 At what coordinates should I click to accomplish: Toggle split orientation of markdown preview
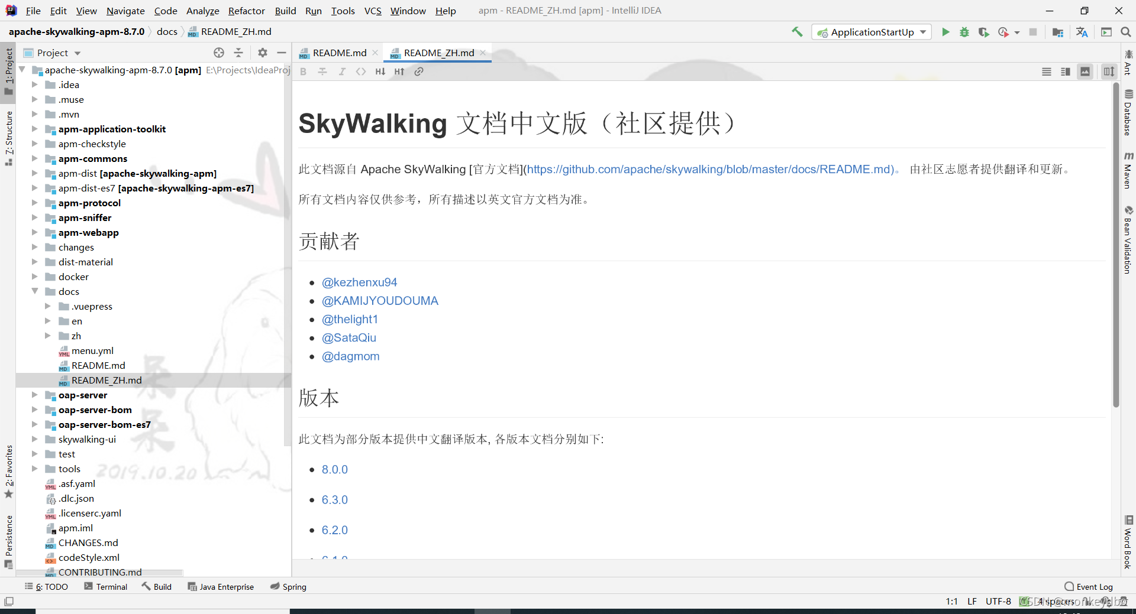pyautogui.click(x=1109, y=72)
